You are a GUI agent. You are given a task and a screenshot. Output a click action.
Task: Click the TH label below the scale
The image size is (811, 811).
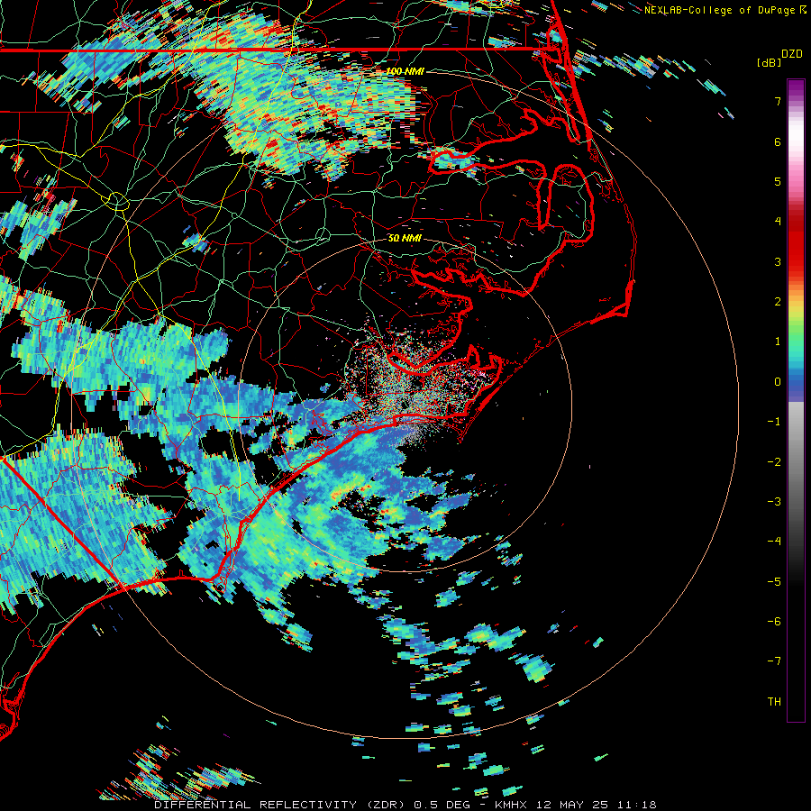(x=774, y=701)
